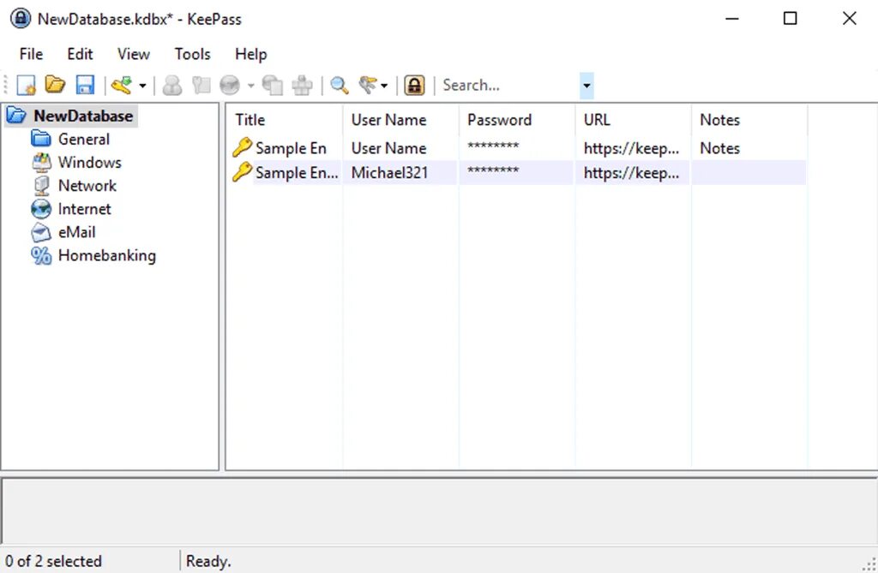
Task: Lock the workspace with padlock icon
Action: (x=414, y=85)
